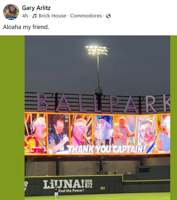Image resolution: width=177 pixels, height=200 pixels.
Task: Click the stadium floodlight in the photo
Action: pos(98,50)
